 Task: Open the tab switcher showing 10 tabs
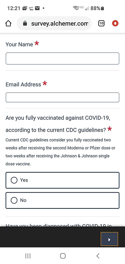point(101,23)
